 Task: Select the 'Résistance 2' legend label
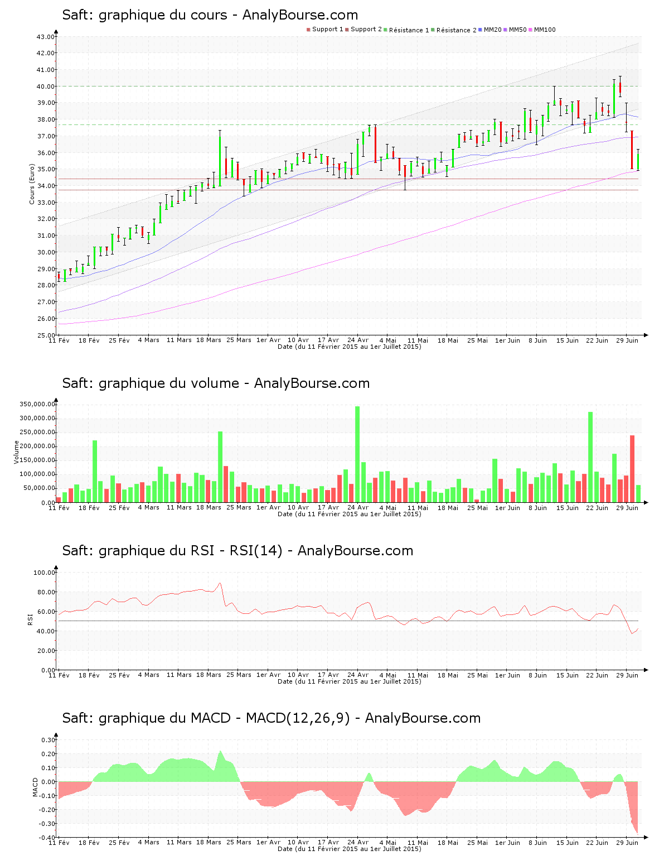pyautogui.click(x=456, y=30)
